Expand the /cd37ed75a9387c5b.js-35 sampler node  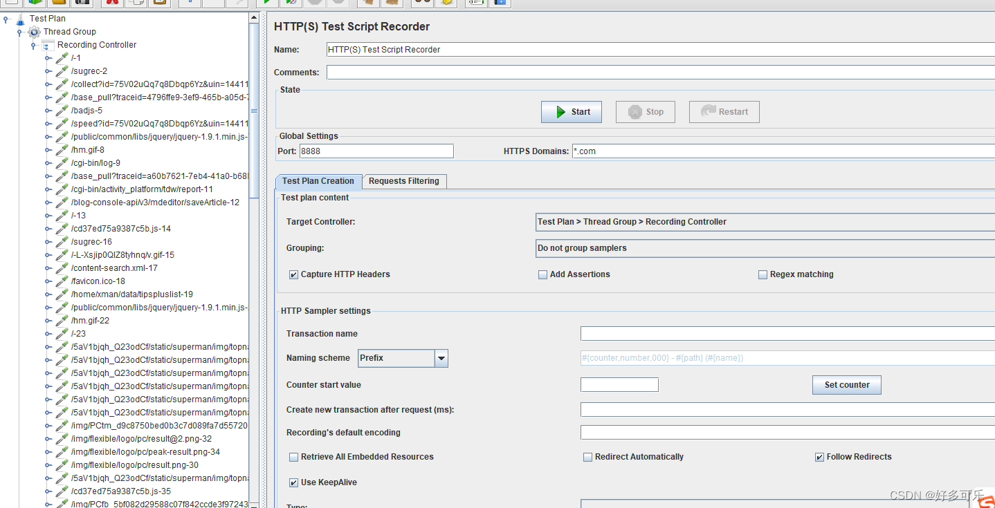click(48, 491)
